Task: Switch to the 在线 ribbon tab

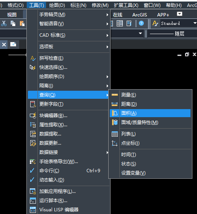Action: pos(117,15)
